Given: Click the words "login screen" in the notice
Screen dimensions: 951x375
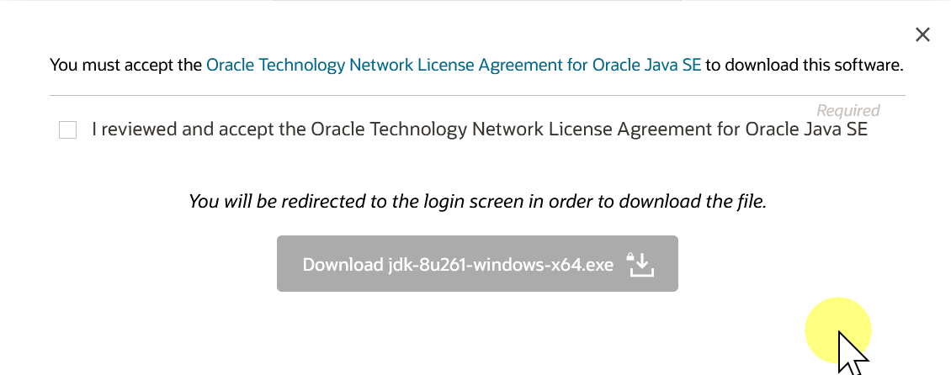Looking at the screenshot, I should [x=444, y=202].
